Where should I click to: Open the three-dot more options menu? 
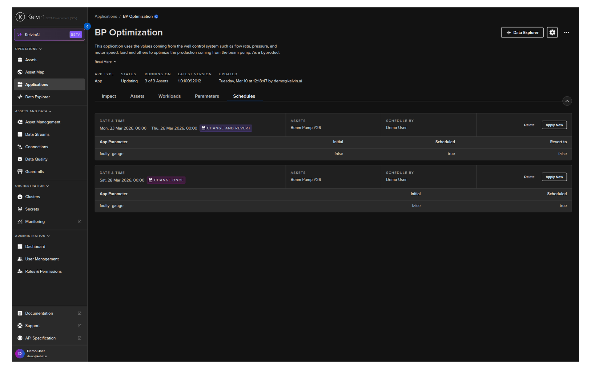(566, 33)
